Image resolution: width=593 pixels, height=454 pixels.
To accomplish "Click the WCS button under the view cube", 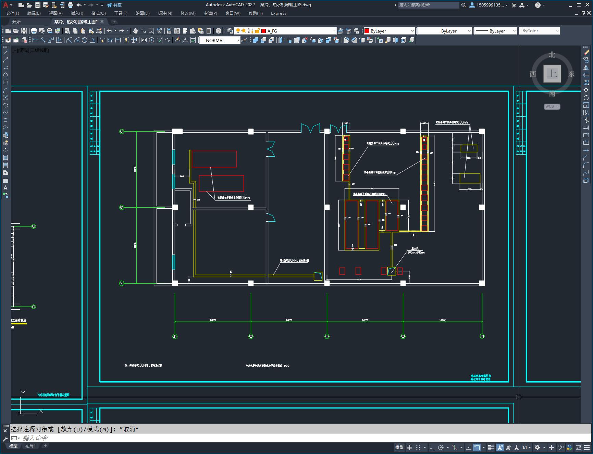I will pos(552,106).
